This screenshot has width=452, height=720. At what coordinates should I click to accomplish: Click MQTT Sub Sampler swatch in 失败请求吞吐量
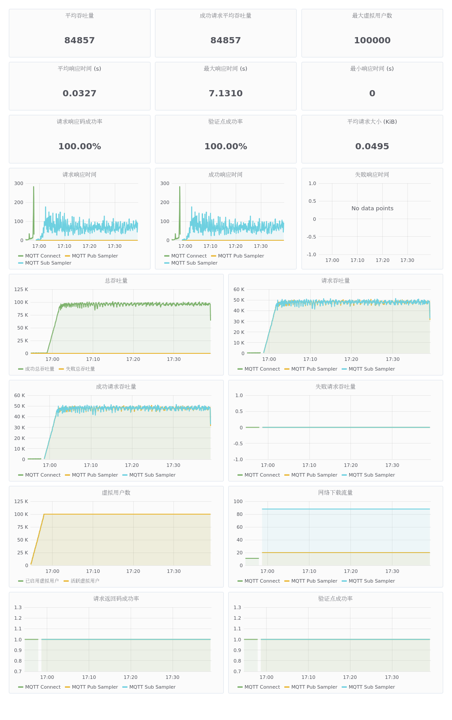tap(344, 475)
